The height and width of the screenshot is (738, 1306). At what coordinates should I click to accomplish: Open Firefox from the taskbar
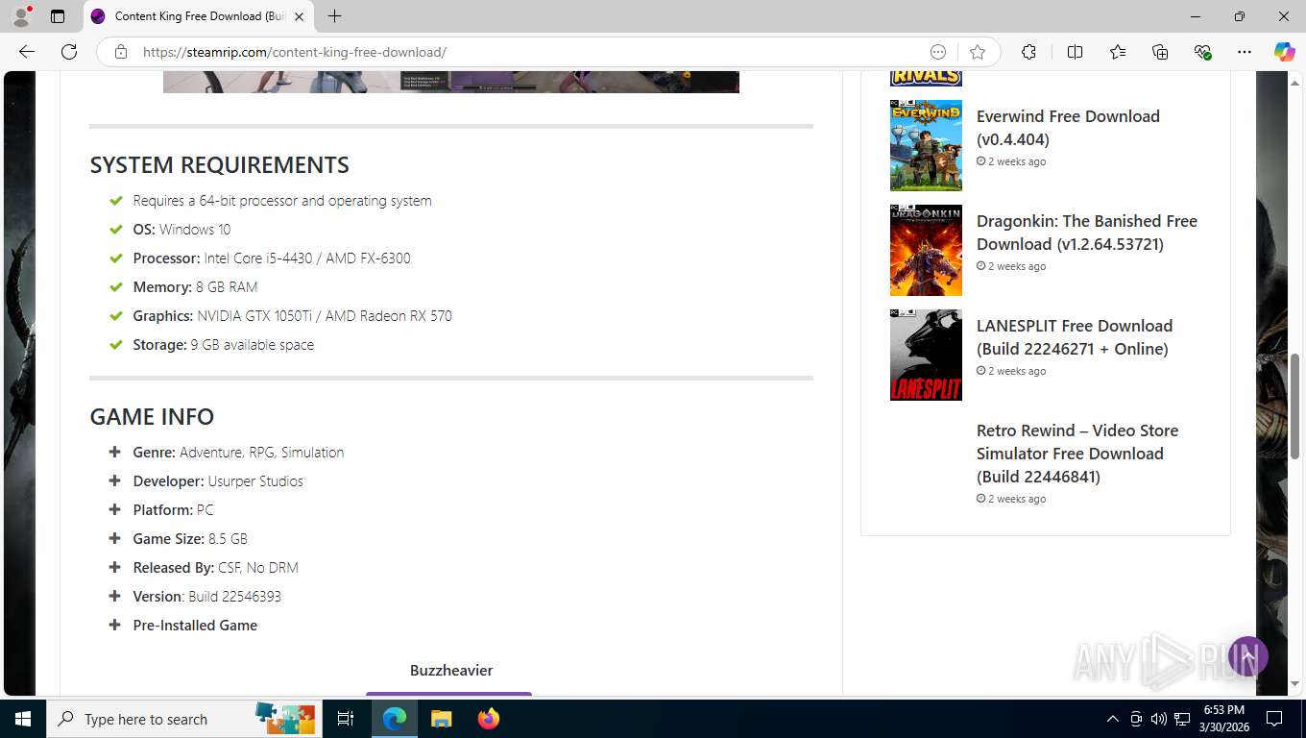[x=489, y=719]
